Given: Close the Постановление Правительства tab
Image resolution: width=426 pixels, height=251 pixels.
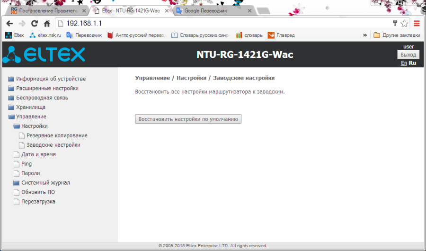Looking at the screenshot, I should (84, 11).
